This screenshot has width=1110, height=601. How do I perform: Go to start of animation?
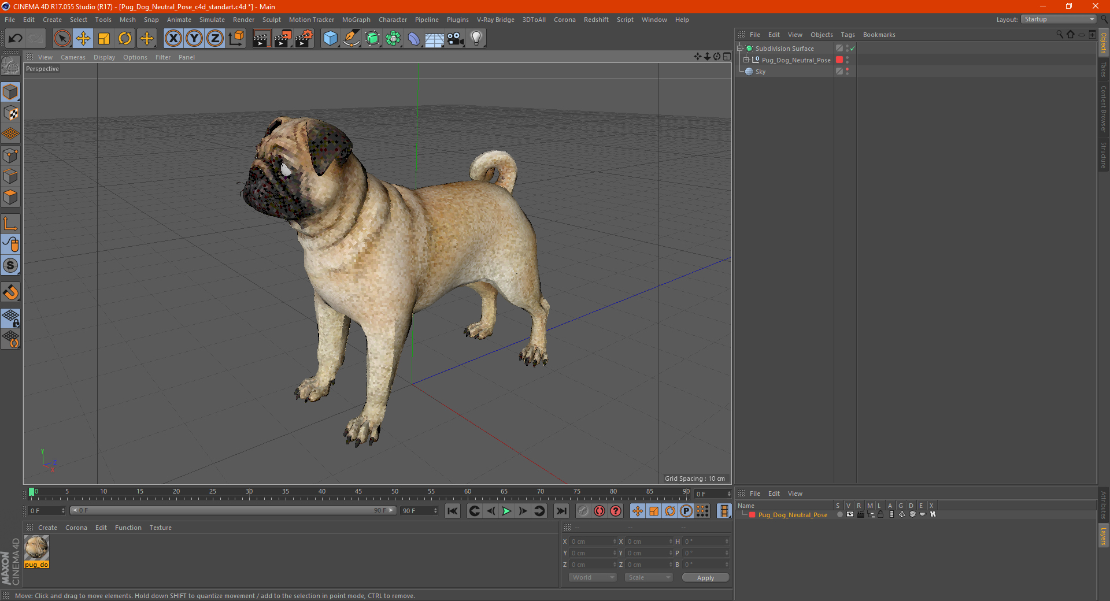453,511
